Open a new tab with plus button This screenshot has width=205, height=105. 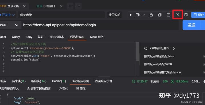pos(70,6)
